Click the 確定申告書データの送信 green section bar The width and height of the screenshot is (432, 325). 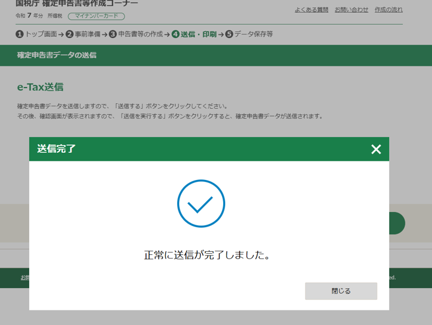click(56, 55)
